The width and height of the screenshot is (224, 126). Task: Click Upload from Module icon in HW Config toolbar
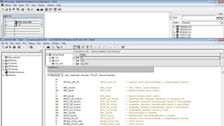(42, 9)
